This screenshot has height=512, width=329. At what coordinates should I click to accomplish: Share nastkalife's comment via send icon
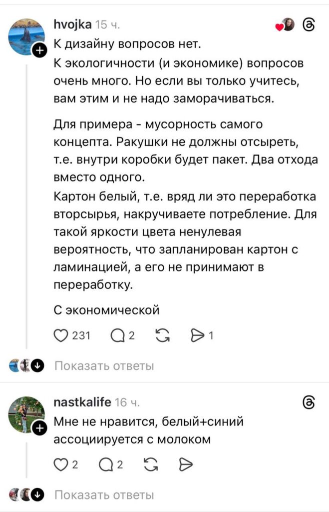pyautogui.click(x=185, y=465)
